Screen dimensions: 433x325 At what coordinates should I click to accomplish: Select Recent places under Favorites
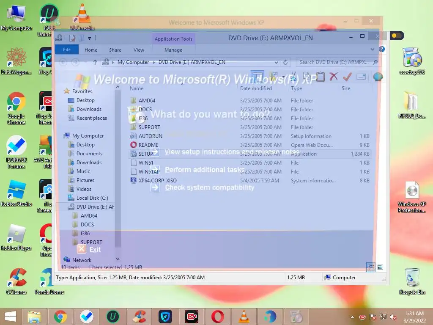[91, 118]
